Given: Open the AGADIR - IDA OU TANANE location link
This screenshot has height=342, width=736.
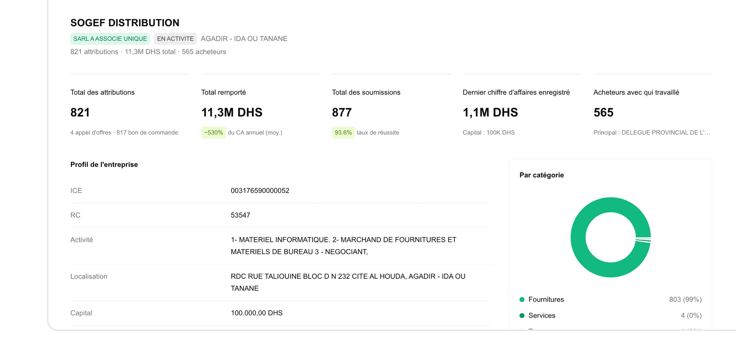Looking at the screenshot, I should click(244, 38).
